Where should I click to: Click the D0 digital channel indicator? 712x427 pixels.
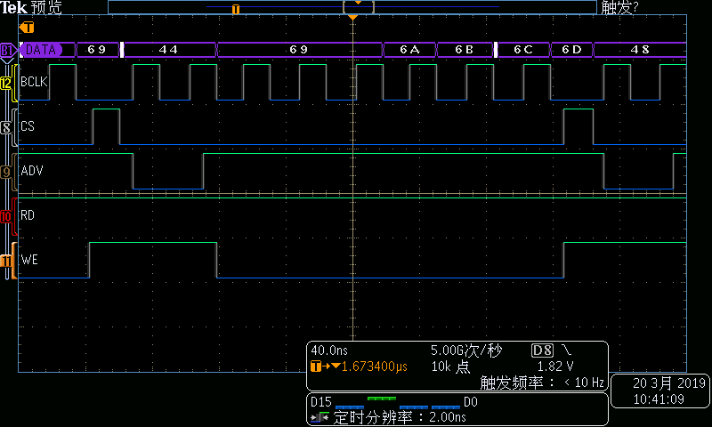click(471, 402)
